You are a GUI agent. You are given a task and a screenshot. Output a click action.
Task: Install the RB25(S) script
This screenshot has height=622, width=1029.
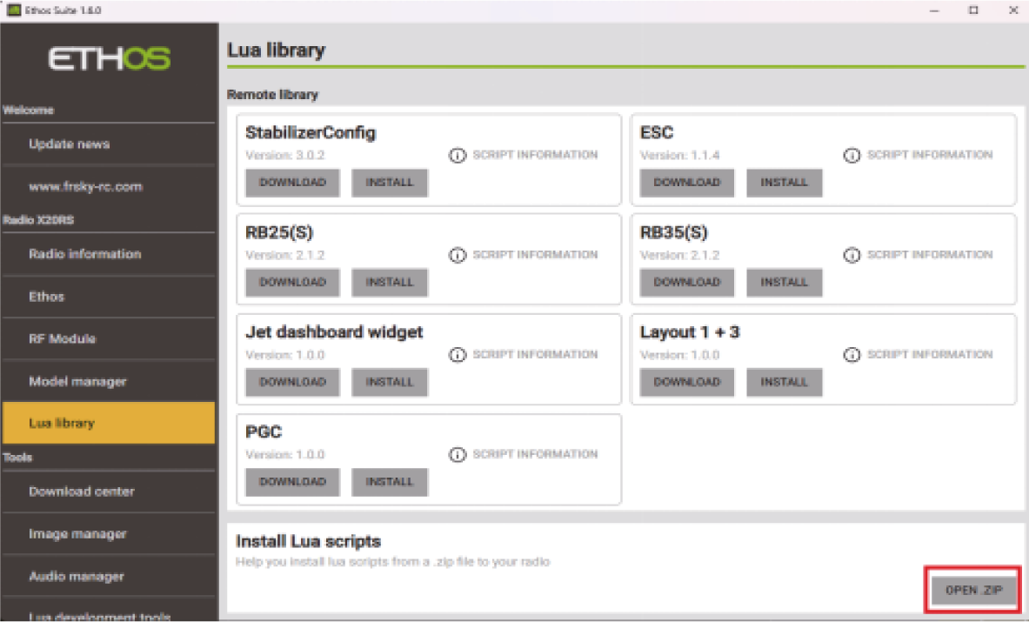389,282
